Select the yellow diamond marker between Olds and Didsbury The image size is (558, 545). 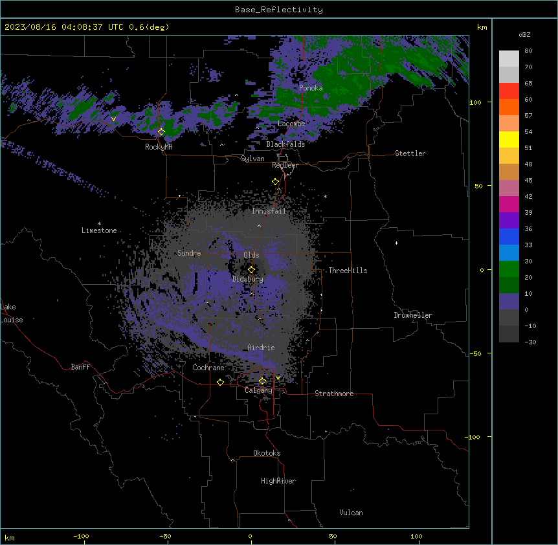[x=251, y=270]
